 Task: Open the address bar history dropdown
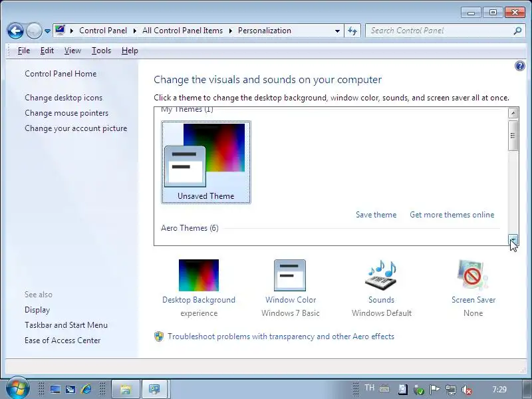tap(337, 31)
